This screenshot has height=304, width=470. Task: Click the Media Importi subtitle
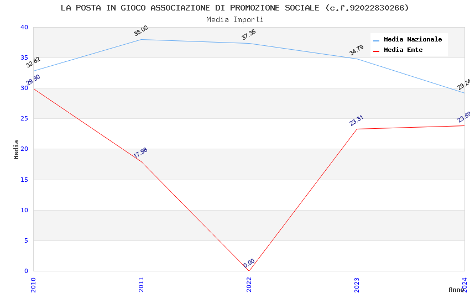coord(235,19)
